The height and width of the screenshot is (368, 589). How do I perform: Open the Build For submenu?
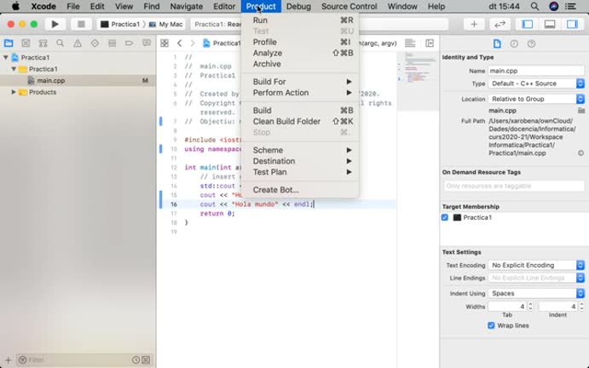(300, 82)
